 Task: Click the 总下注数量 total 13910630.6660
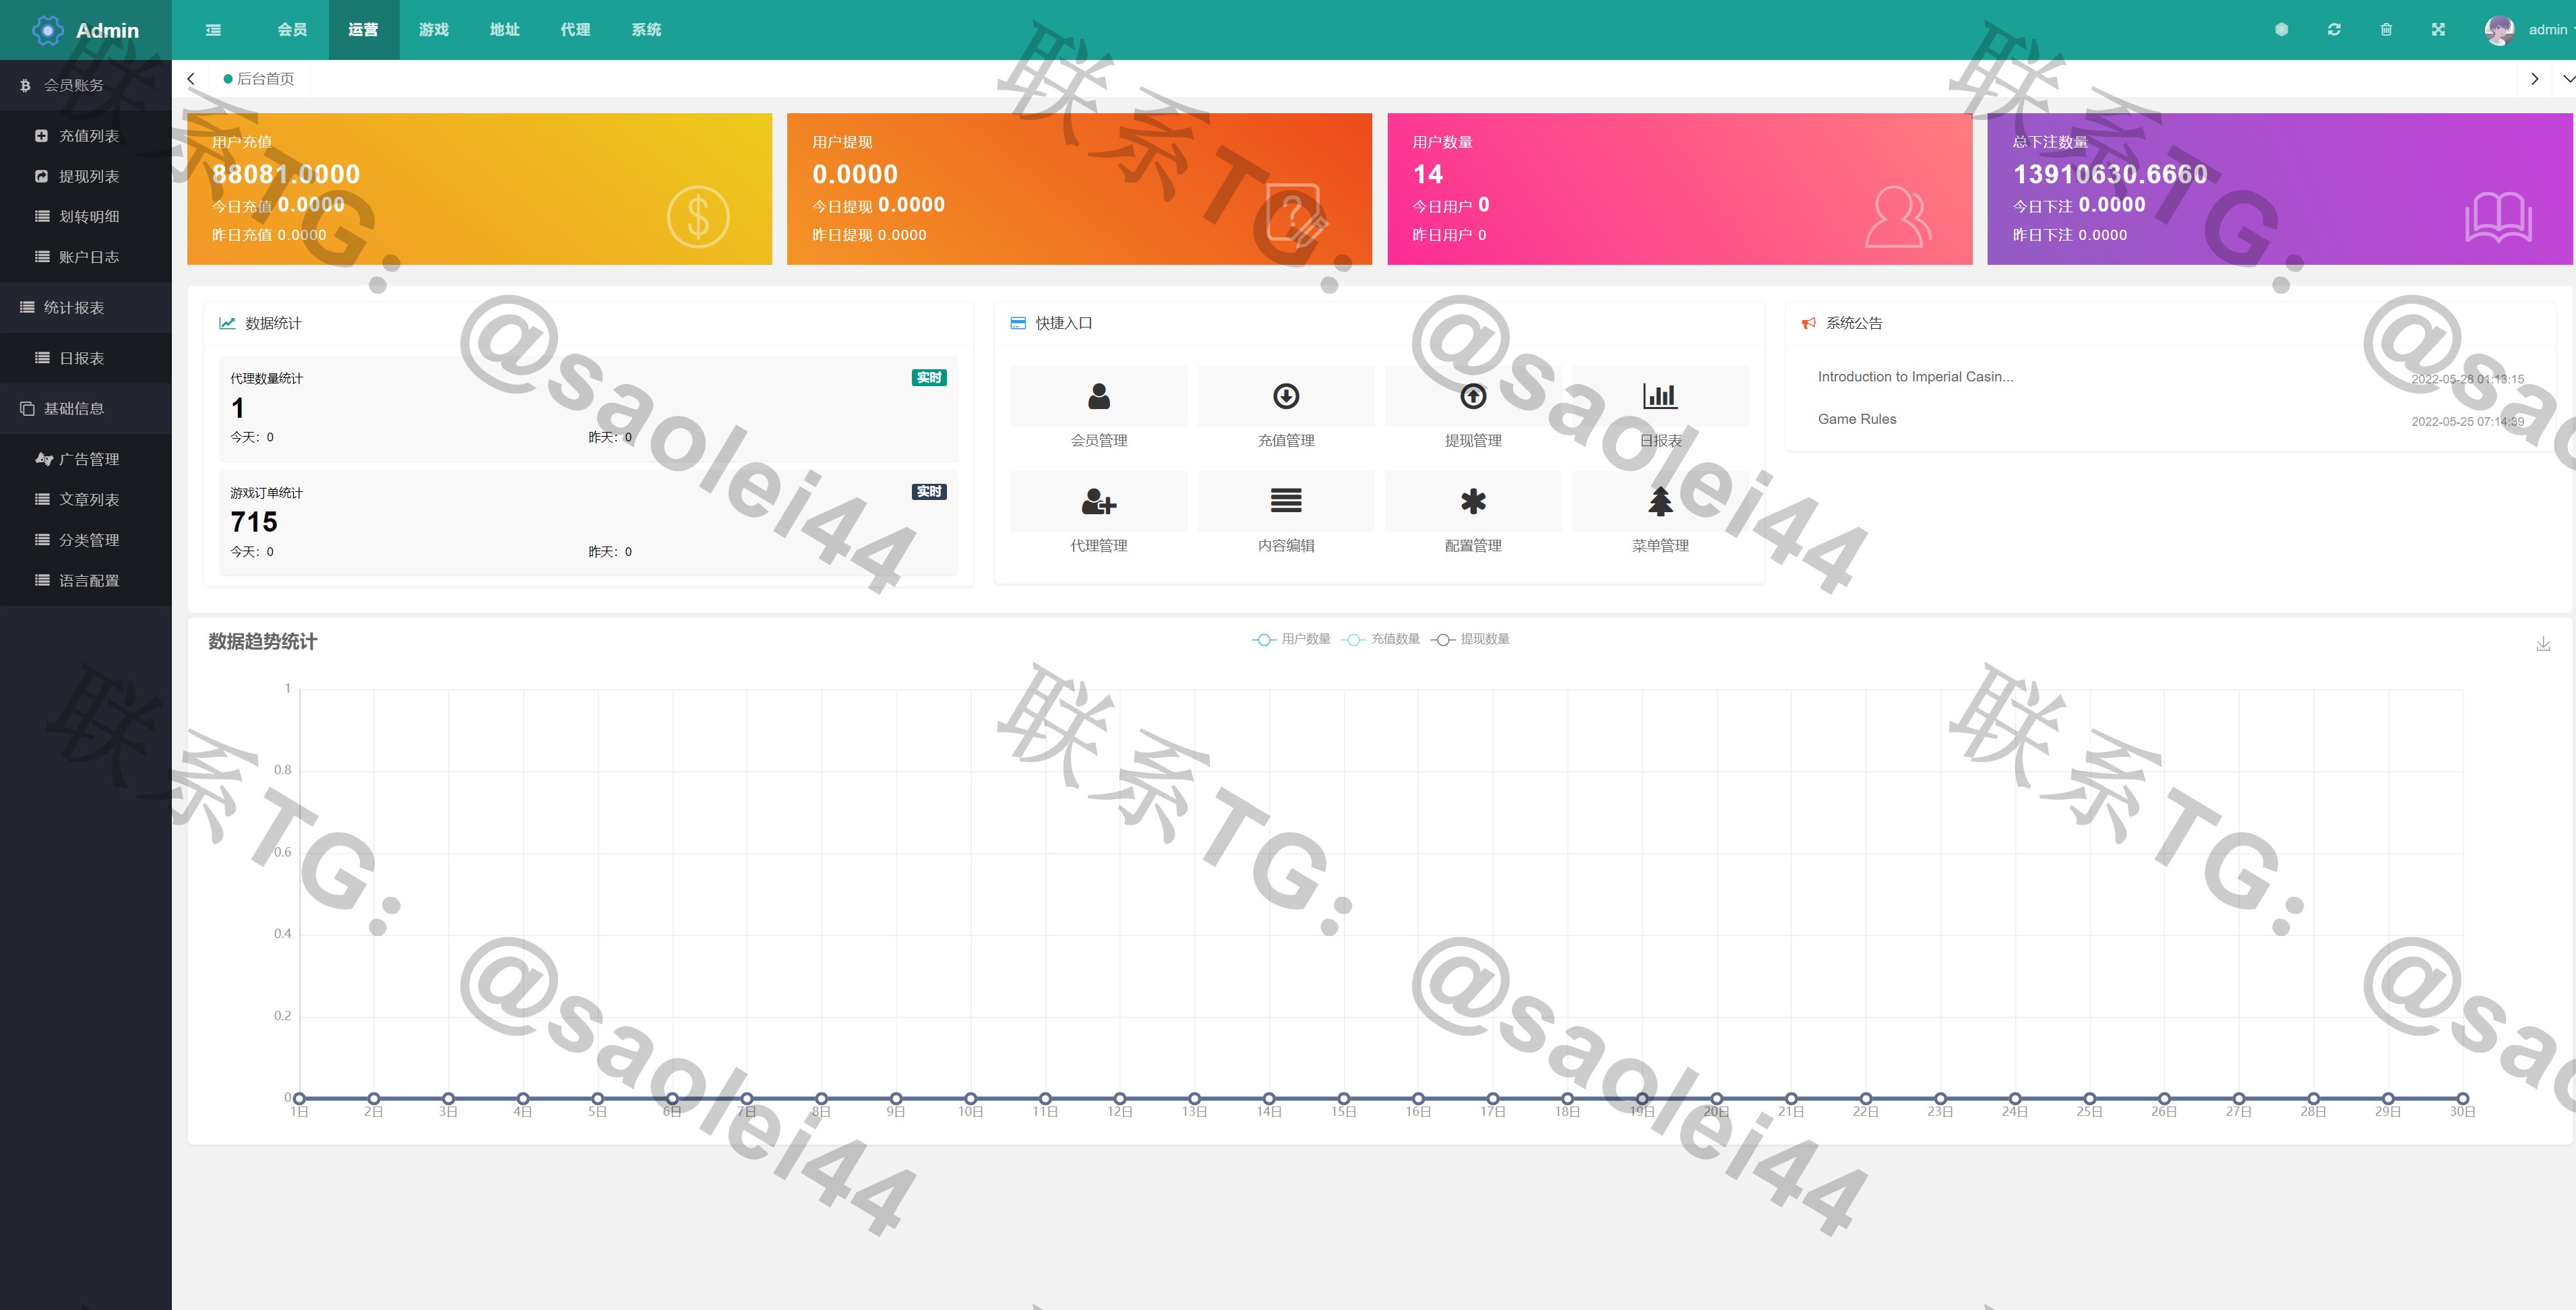2110,174
